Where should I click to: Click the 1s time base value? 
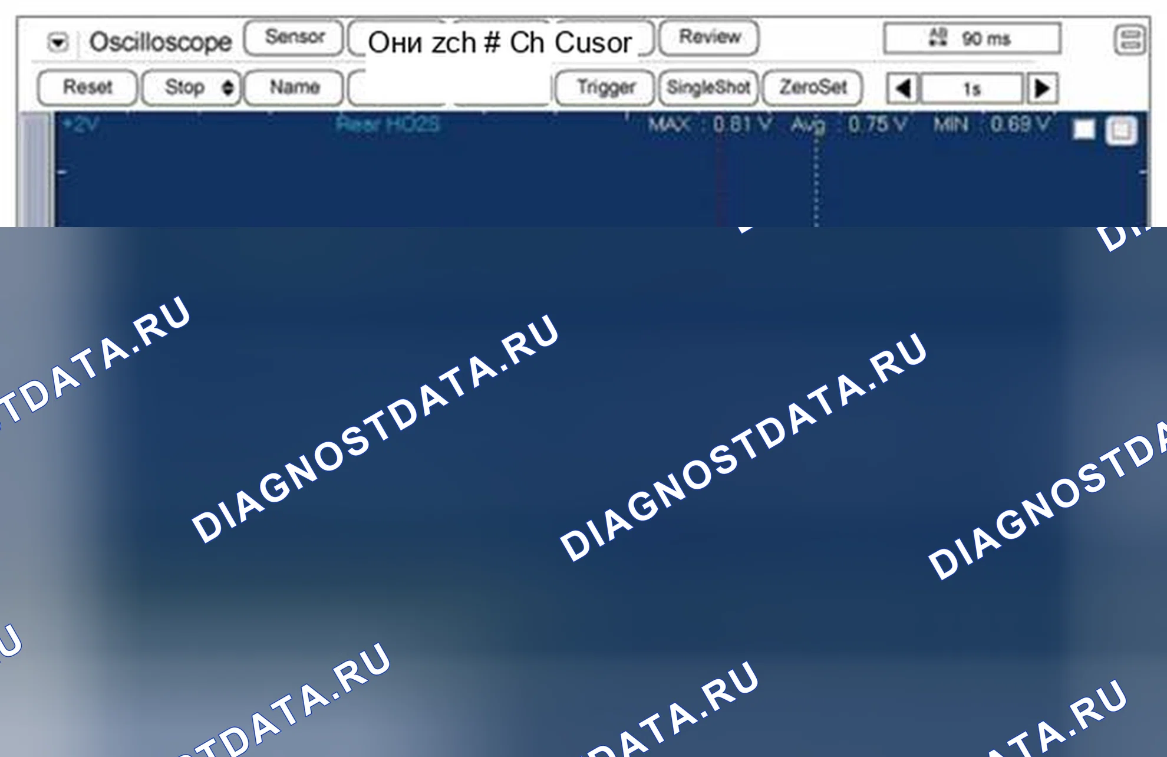pos(972,89)
